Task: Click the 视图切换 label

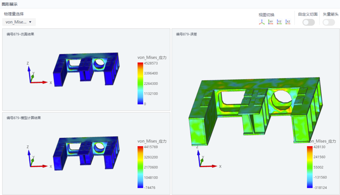Action: tap(266, 15)
